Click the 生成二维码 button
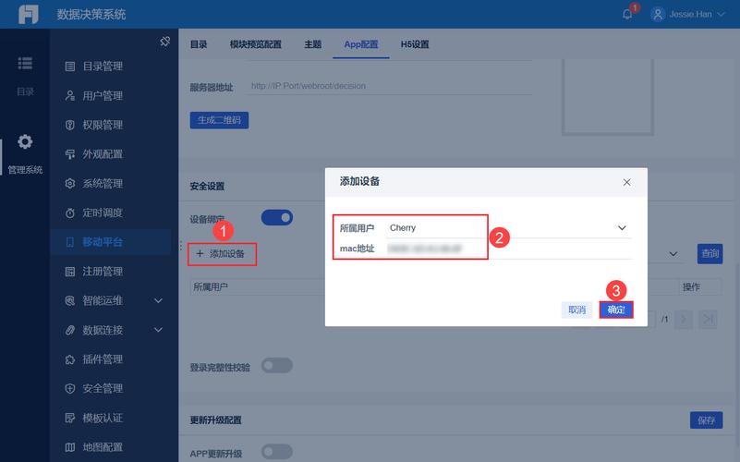Screen dimensions: 740x462 tap(219, 120)
